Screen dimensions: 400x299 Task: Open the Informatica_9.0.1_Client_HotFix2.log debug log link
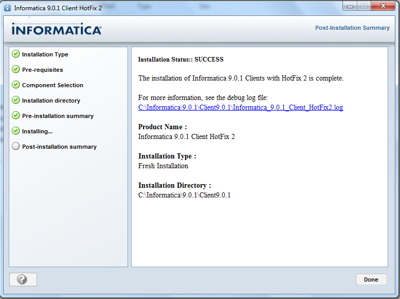pos(240,107)
